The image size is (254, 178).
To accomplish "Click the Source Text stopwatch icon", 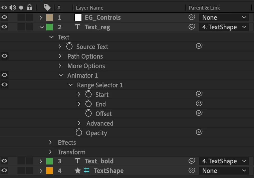I will (x=69, y=46).
